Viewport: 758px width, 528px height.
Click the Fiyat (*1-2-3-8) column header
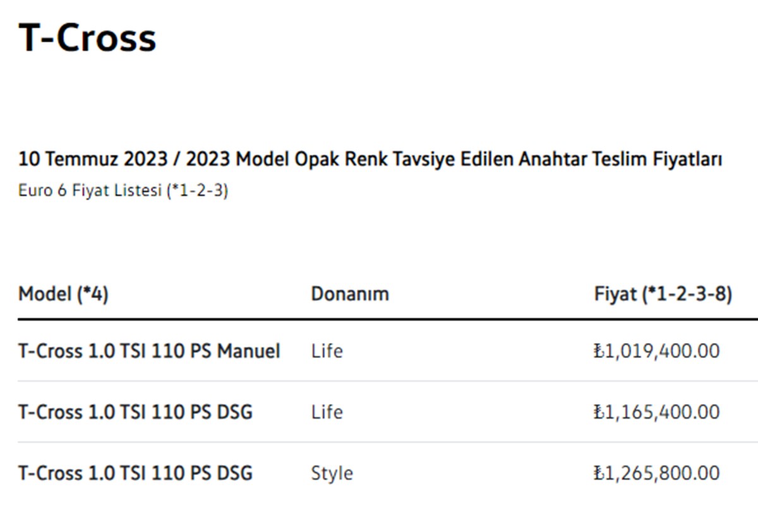663,294
